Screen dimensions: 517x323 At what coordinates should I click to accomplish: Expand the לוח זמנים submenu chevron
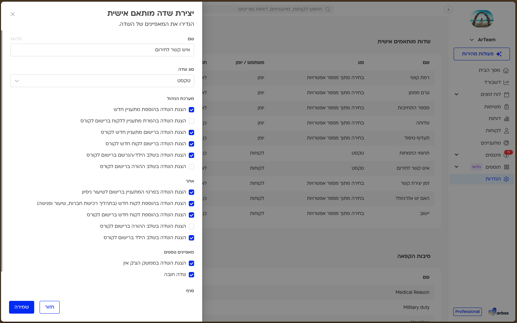(x=456, y=94)
